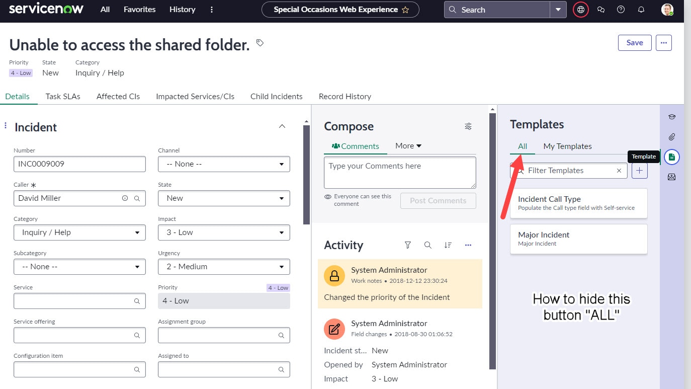
Task: Click the Compose settings sliders icon
Action: [468, 126]
